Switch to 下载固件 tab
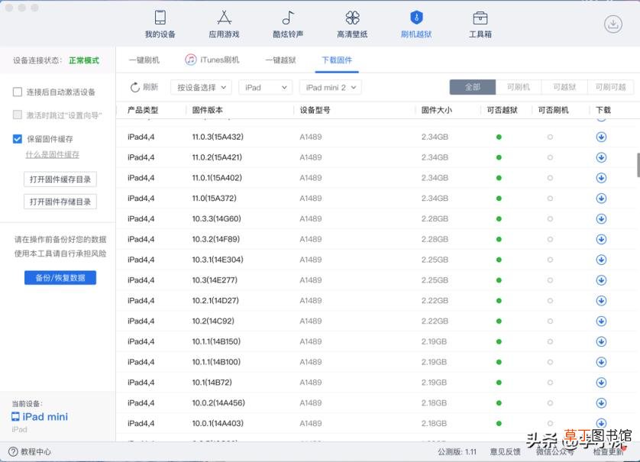 click(x=337, y=60)
